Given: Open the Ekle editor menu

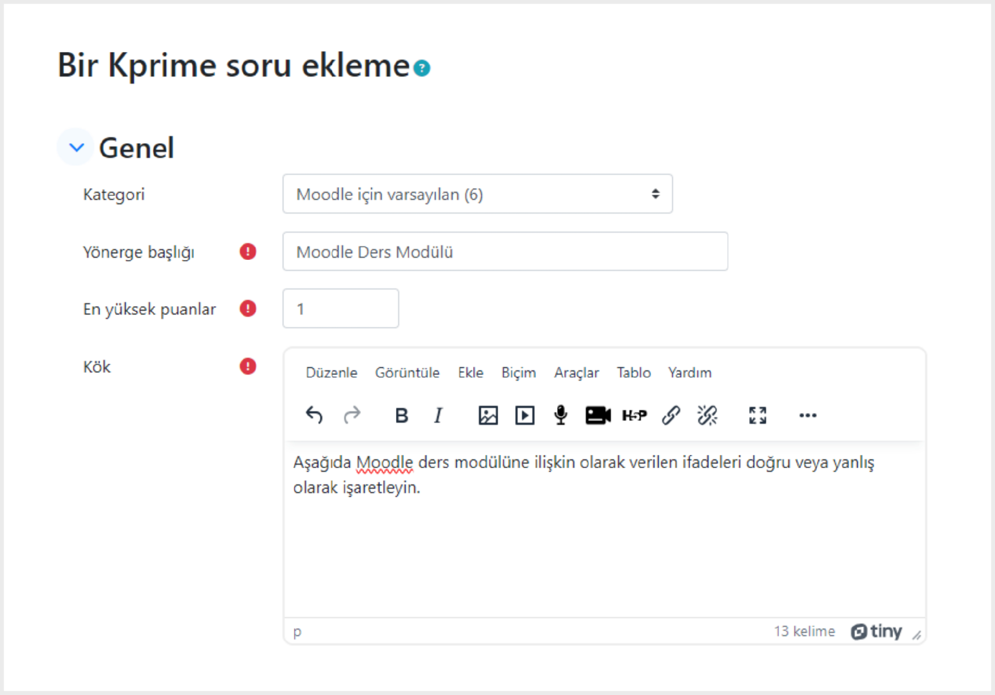Looking at the screenshot, I should [471, 372].
